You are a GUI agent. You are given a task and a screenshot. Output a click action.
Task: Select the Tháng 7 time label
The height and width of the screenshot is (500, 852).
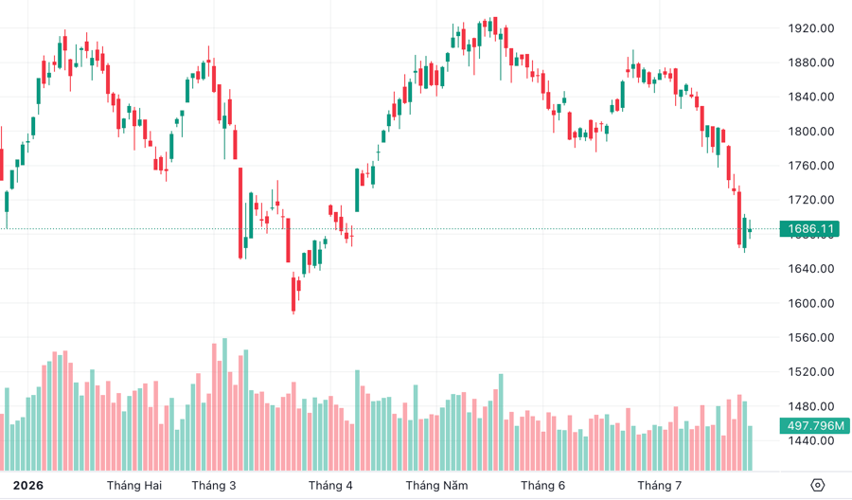pyautogui.click(x=659, y=486)
